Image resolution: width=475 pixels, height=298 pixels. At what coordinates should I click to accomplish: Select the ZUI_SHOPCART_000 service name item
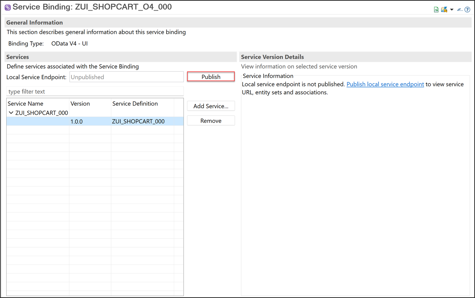point(42,113)
